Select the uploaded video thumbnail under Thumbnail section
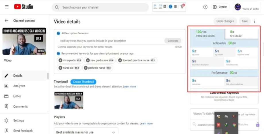The image size is (264, 134). [x=69, y=100]
